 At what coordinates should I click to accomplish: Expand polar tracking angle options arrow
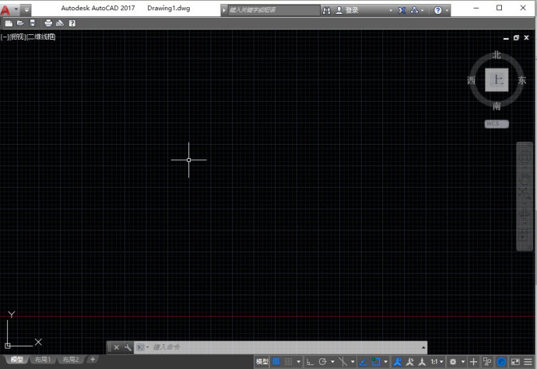[332, 361]
